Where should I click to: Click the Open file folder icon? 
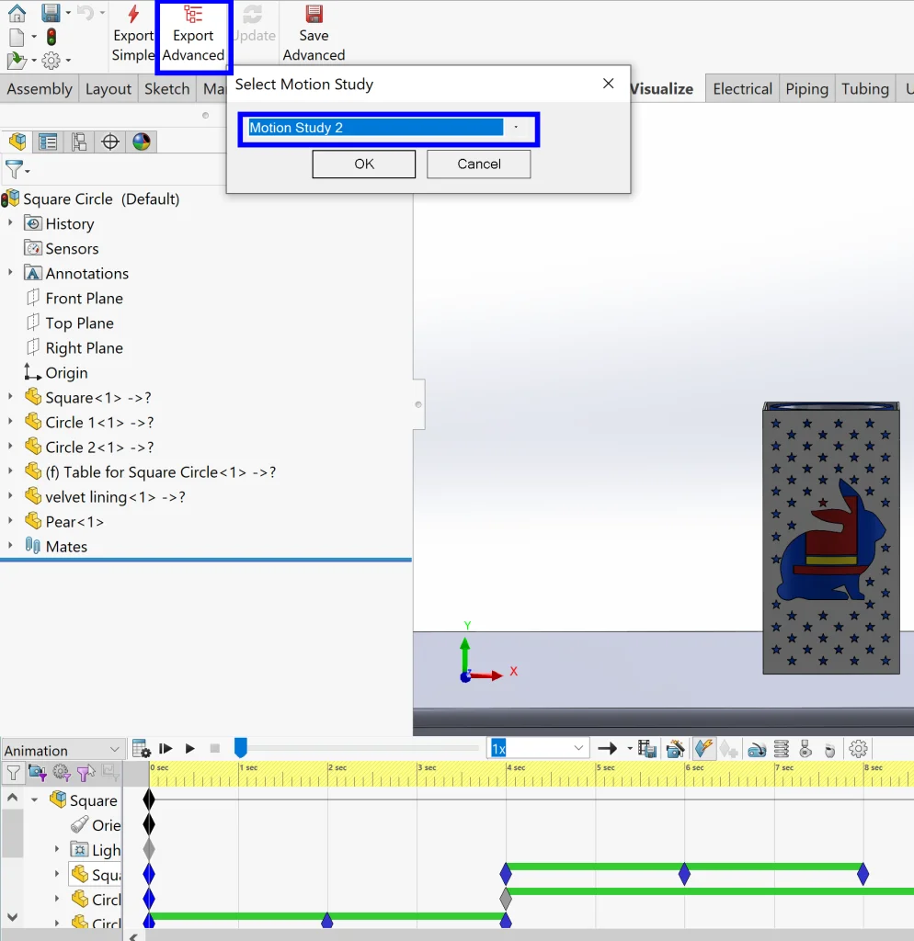click(x=17, y=60)
